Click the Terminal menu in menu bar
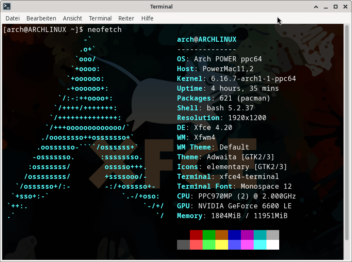Screen dimensions: 352x262 (x=100, y=18)
